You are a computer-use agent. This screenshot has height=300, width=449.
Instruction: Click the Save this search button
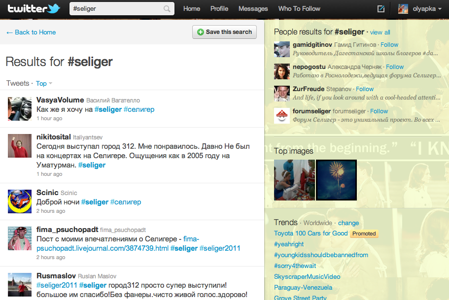(x=224, y=32)
